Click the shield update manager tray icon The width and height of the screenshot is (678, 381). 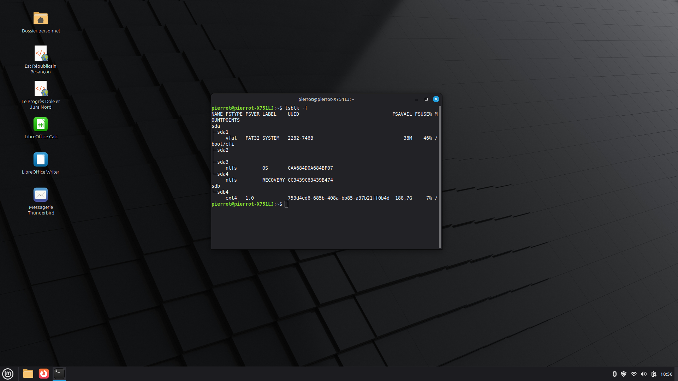click(624, 374)
